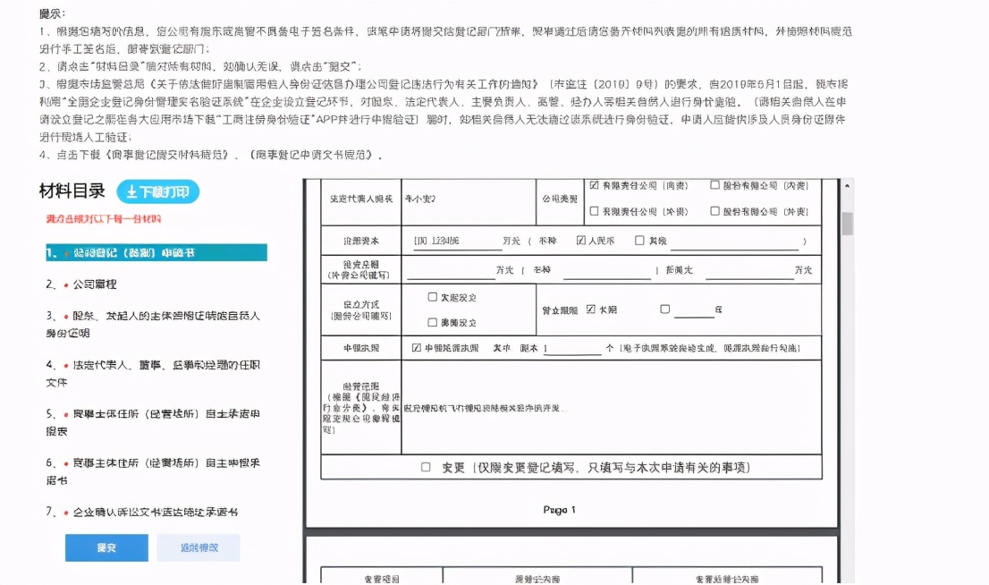This screenshot has height=585, width=989.
Task: Open materials list item numbered 7
Action: coord(142,513)
